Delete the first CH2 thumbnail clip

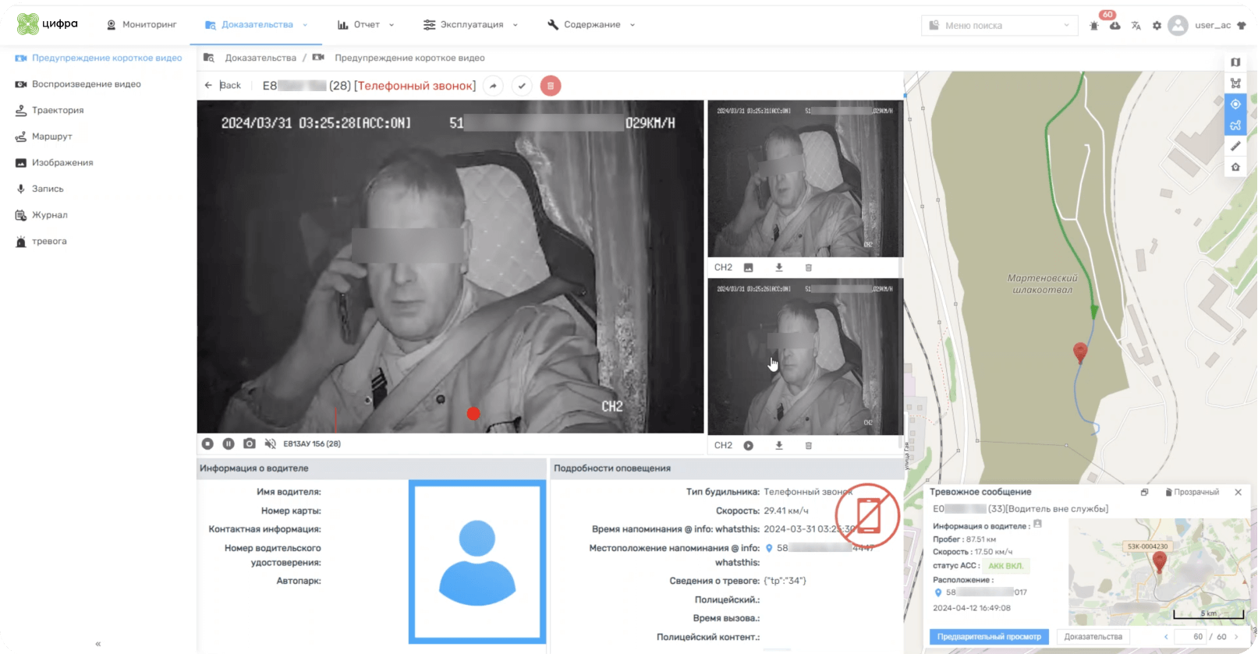point(809,267)
